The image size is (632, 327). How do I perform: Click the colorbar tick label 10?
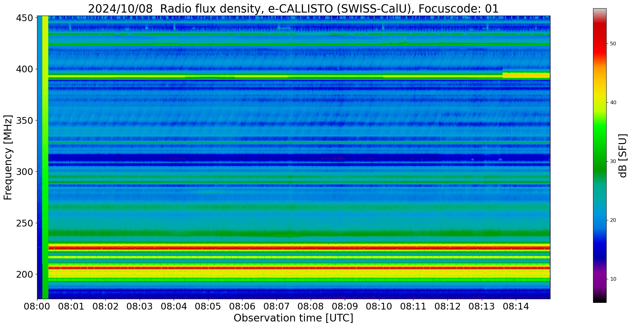[x=613, y=279]
